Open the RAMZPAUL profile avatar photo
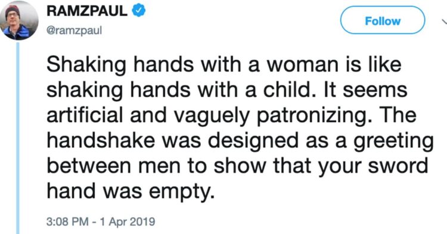This screenshot has width=447, height=234. coord(19,20)
